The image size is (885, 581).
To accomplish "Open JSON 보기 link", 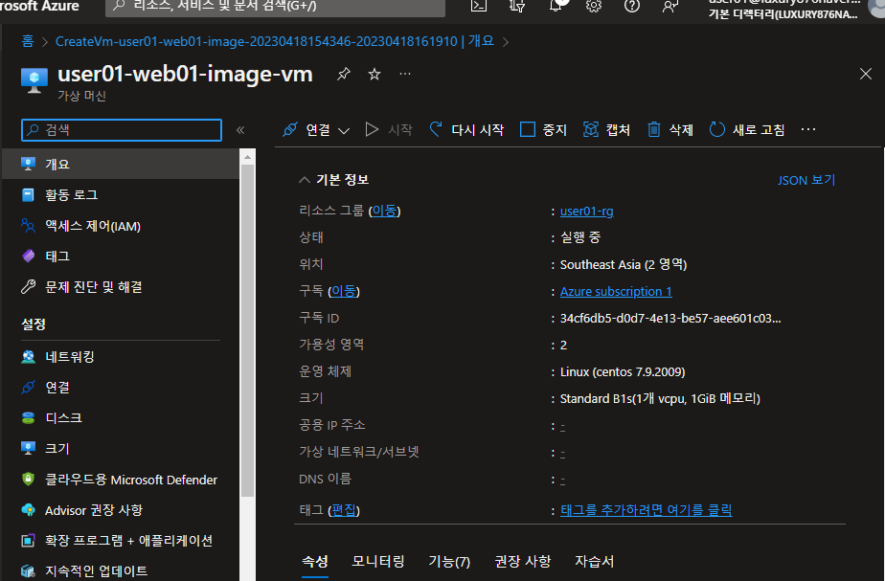I will tap(806, 180).
